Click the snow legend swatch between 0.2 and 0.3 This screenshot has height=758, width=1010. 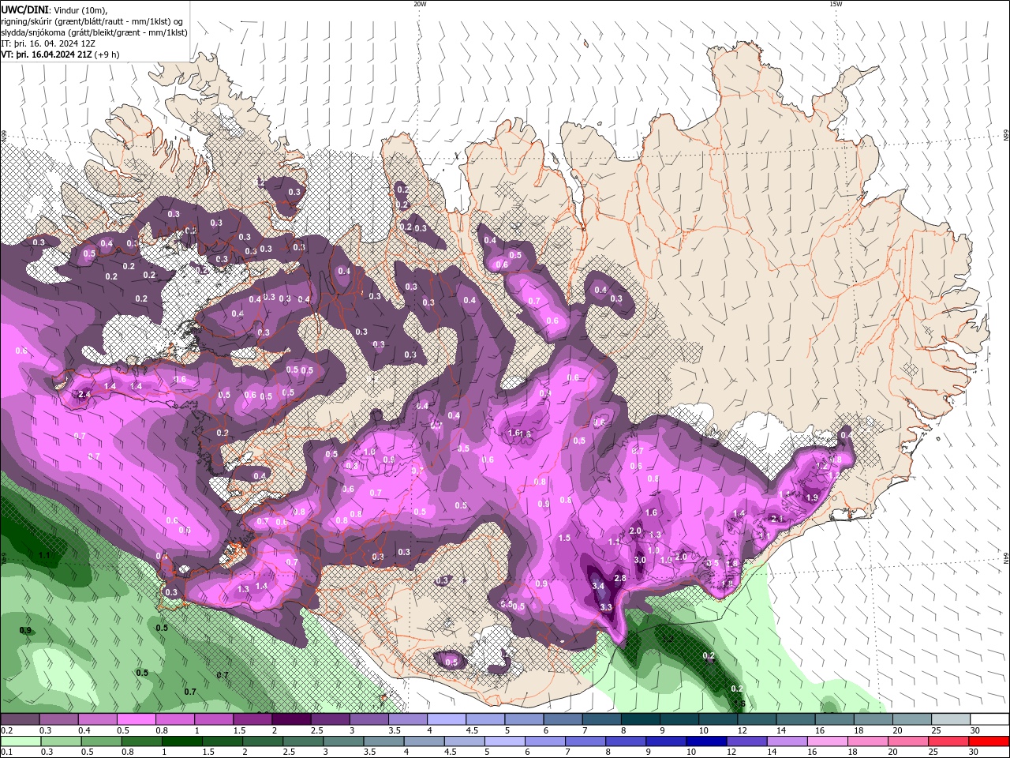point(20,719)
